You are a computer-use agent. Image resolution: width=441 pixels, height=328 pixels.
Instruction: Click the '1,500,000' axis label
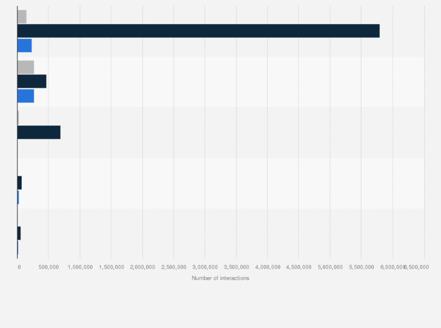click(x=111, y=267)
